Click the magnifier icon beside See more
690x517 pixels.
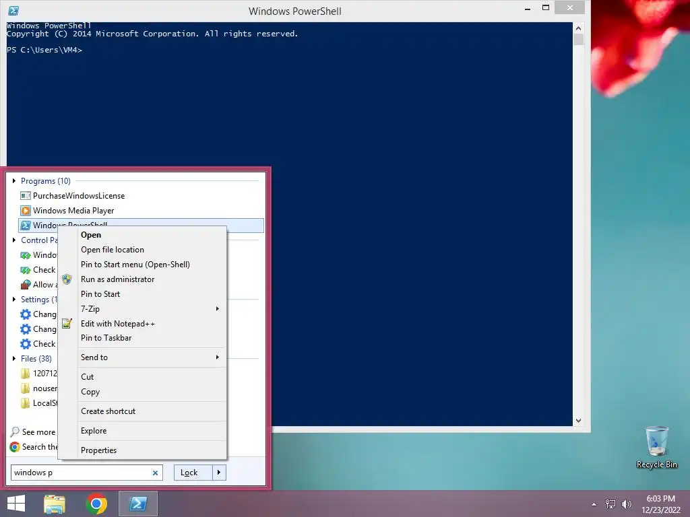tap(15, 432)
